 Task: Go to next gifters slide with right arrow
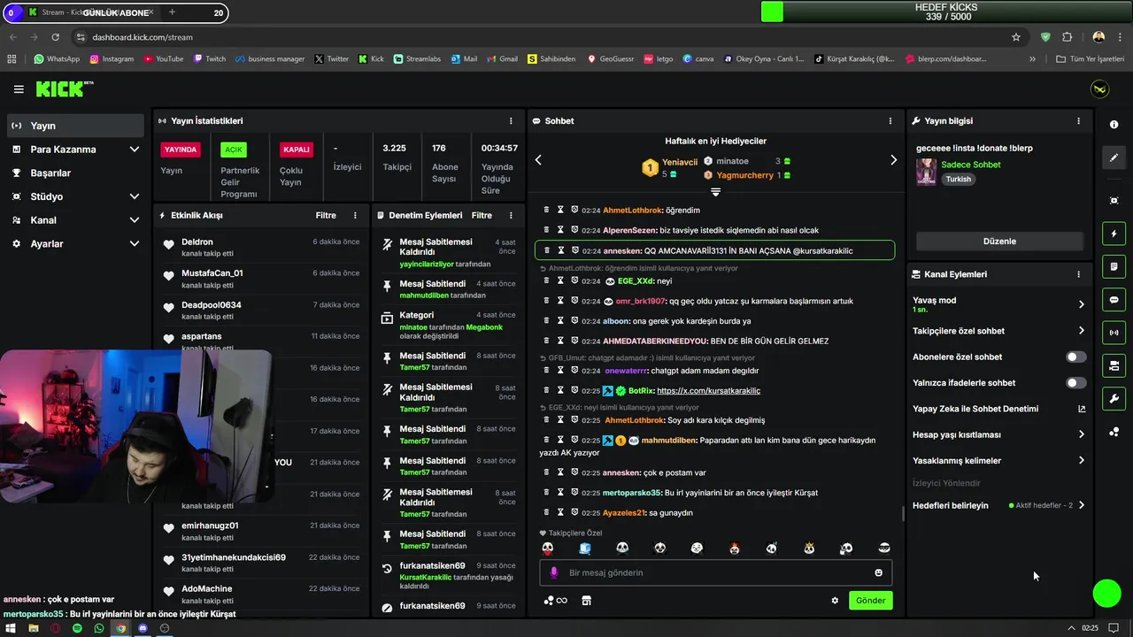pos(893,160)
